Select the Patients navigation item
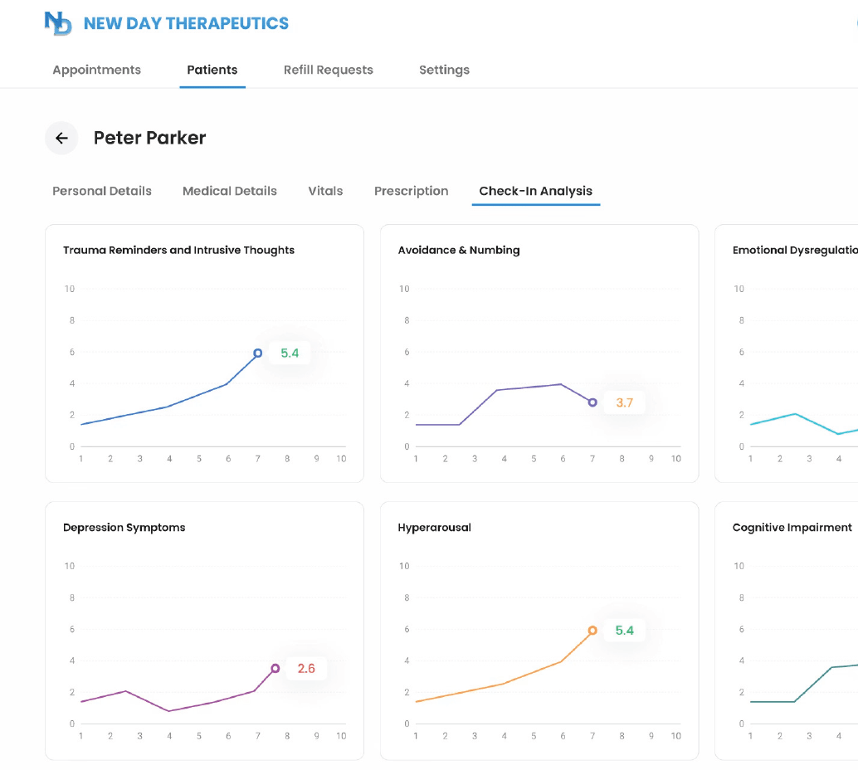 click(x=212, y=70)
